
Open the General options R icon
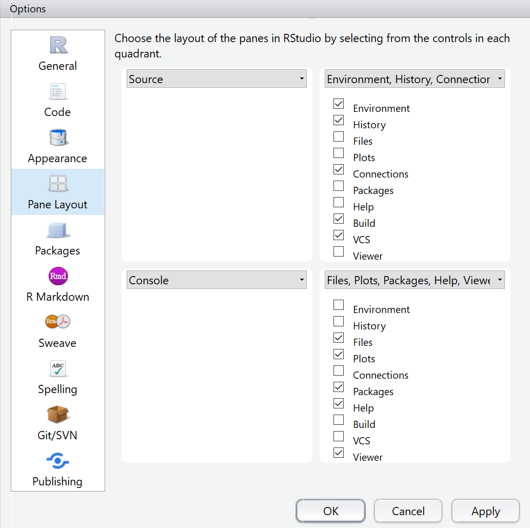[58, 45]
